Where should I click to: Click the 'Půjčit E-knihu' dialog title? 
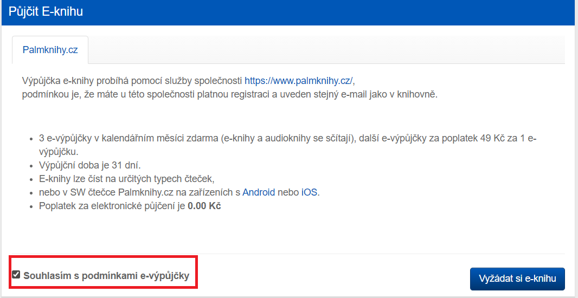pyautogui.click(x=46, y=11)
